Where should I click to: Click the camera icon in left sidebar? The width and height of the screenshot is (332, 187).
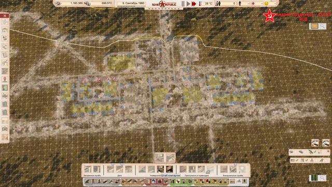[x=5, y=129]
